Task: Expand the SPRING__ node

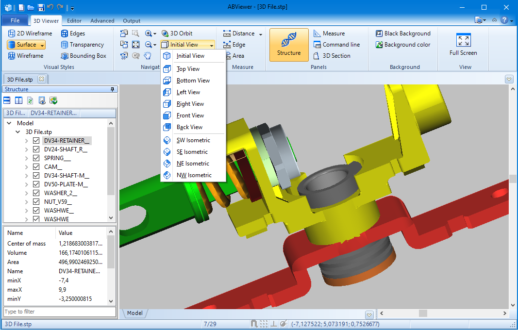Action: (26, 158)
